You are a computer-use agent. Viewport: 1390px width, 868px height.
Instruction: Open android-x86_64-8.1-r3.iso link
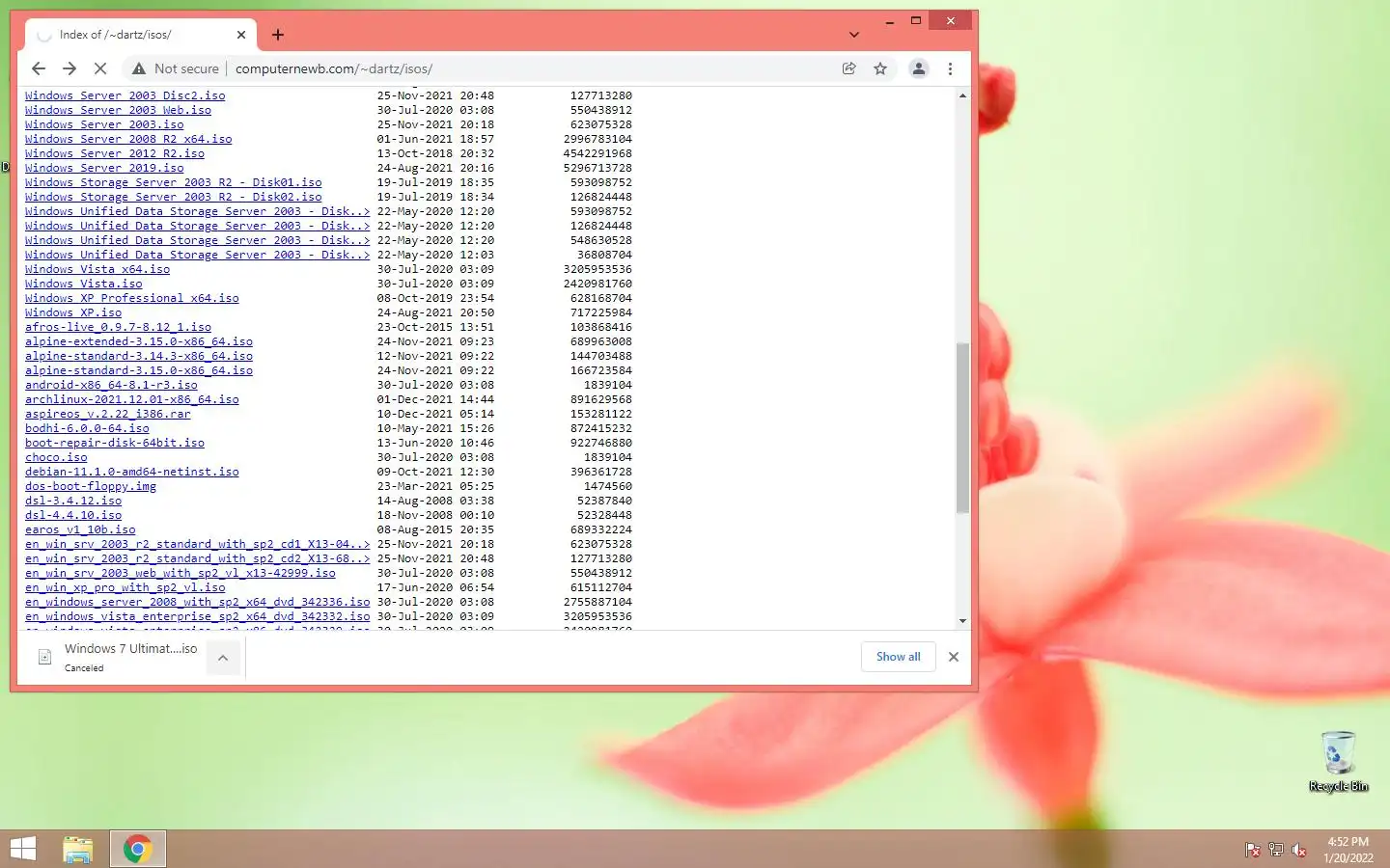coord(111,385)
